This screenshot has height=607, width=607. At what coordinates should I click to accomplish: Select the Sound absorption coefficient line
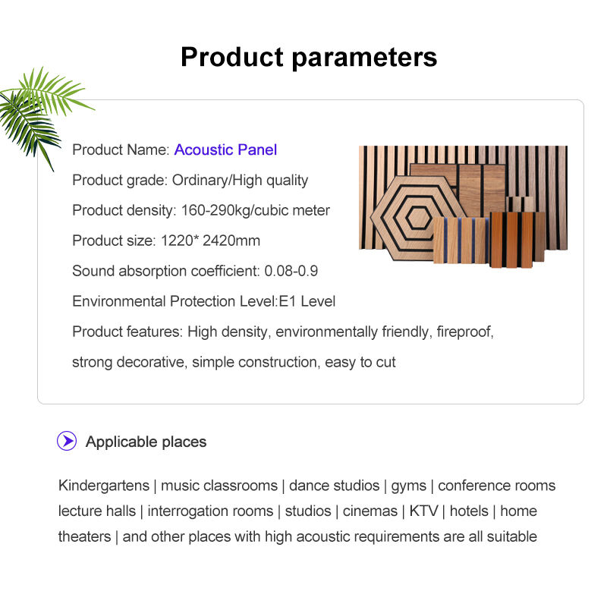[195, 271]
